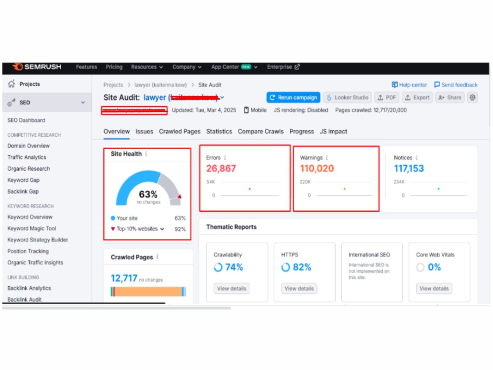Click HTTPS progress circle icon
493x370 pixels.
pyautogui.click(x=285, y=267)
